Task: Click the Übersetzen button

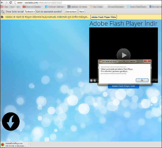Action: (x=71, y=12)
